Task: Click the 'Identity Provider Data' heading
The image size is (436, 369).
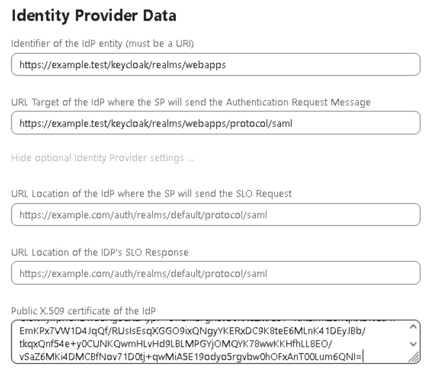Action: point(94,16)
